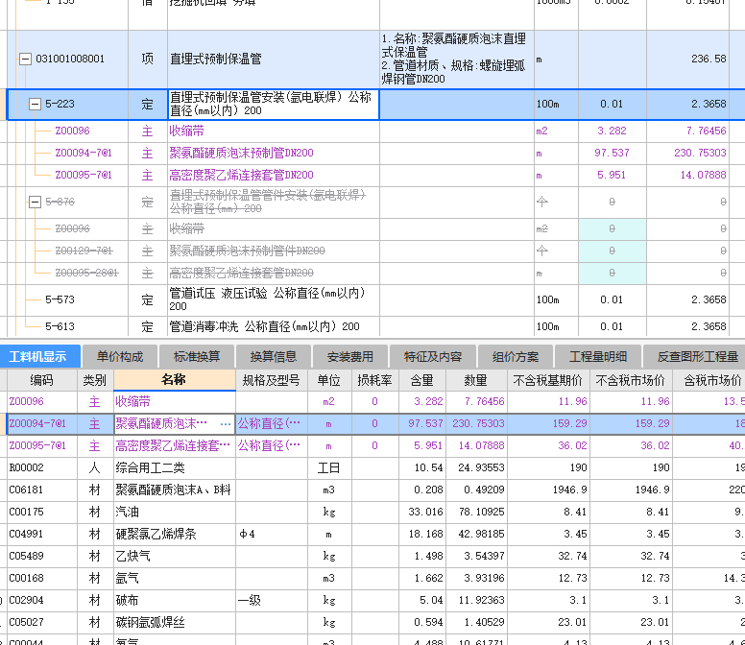Select the Z00096 收缩带 row in the lower materials table
Image resolution: width=745 pixels, height=645 pixels.
375,402
